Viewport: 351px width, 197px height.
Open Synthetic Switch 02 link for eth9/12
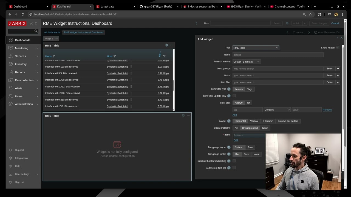[117, 67]
